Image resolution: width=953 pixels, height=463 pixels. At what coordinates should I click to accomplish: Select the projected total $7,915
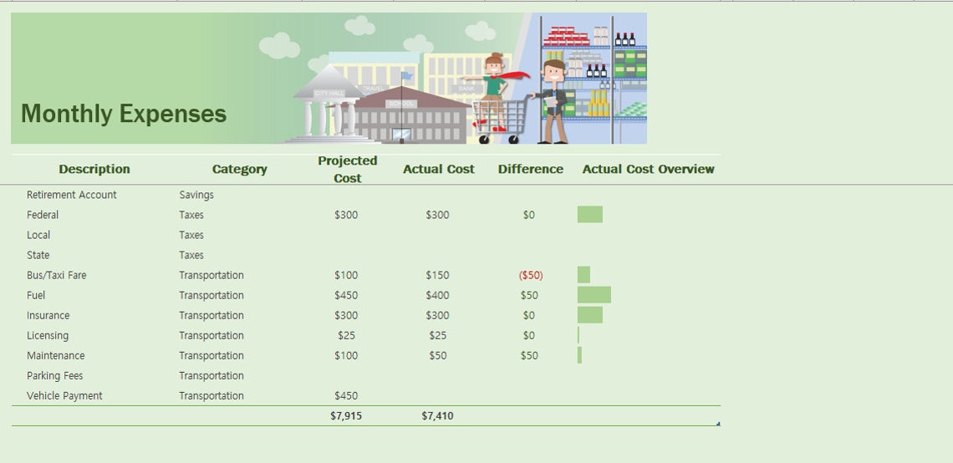pyautogui.click(x=346, y=415)
